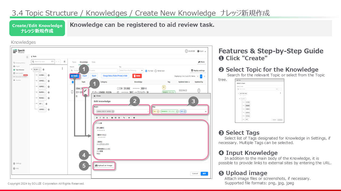Click the insert link icon in the editor toolbar
Screen dimensions: 341x191
(124, 118)
